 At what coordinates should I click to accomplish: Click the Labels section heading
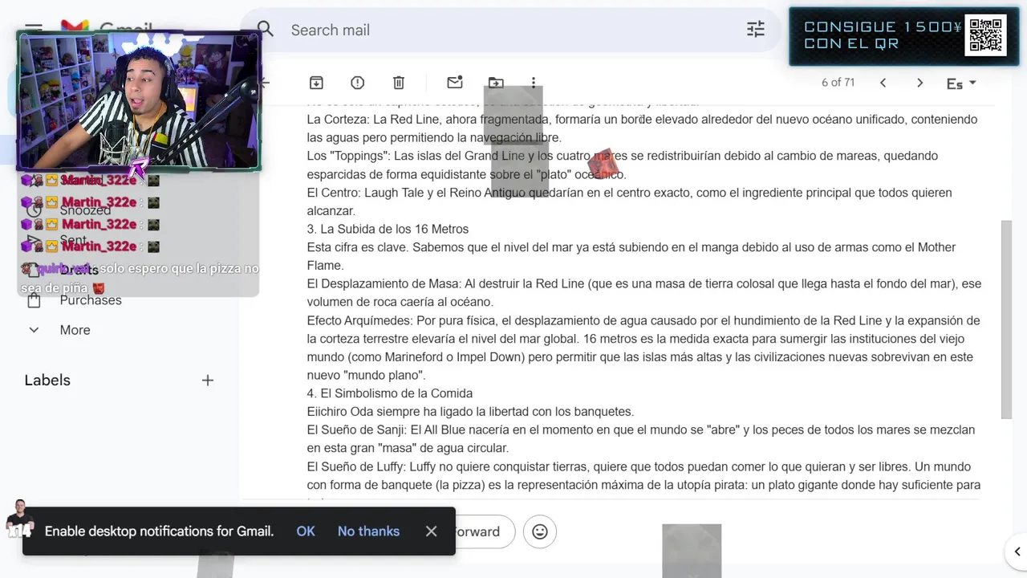47,381
